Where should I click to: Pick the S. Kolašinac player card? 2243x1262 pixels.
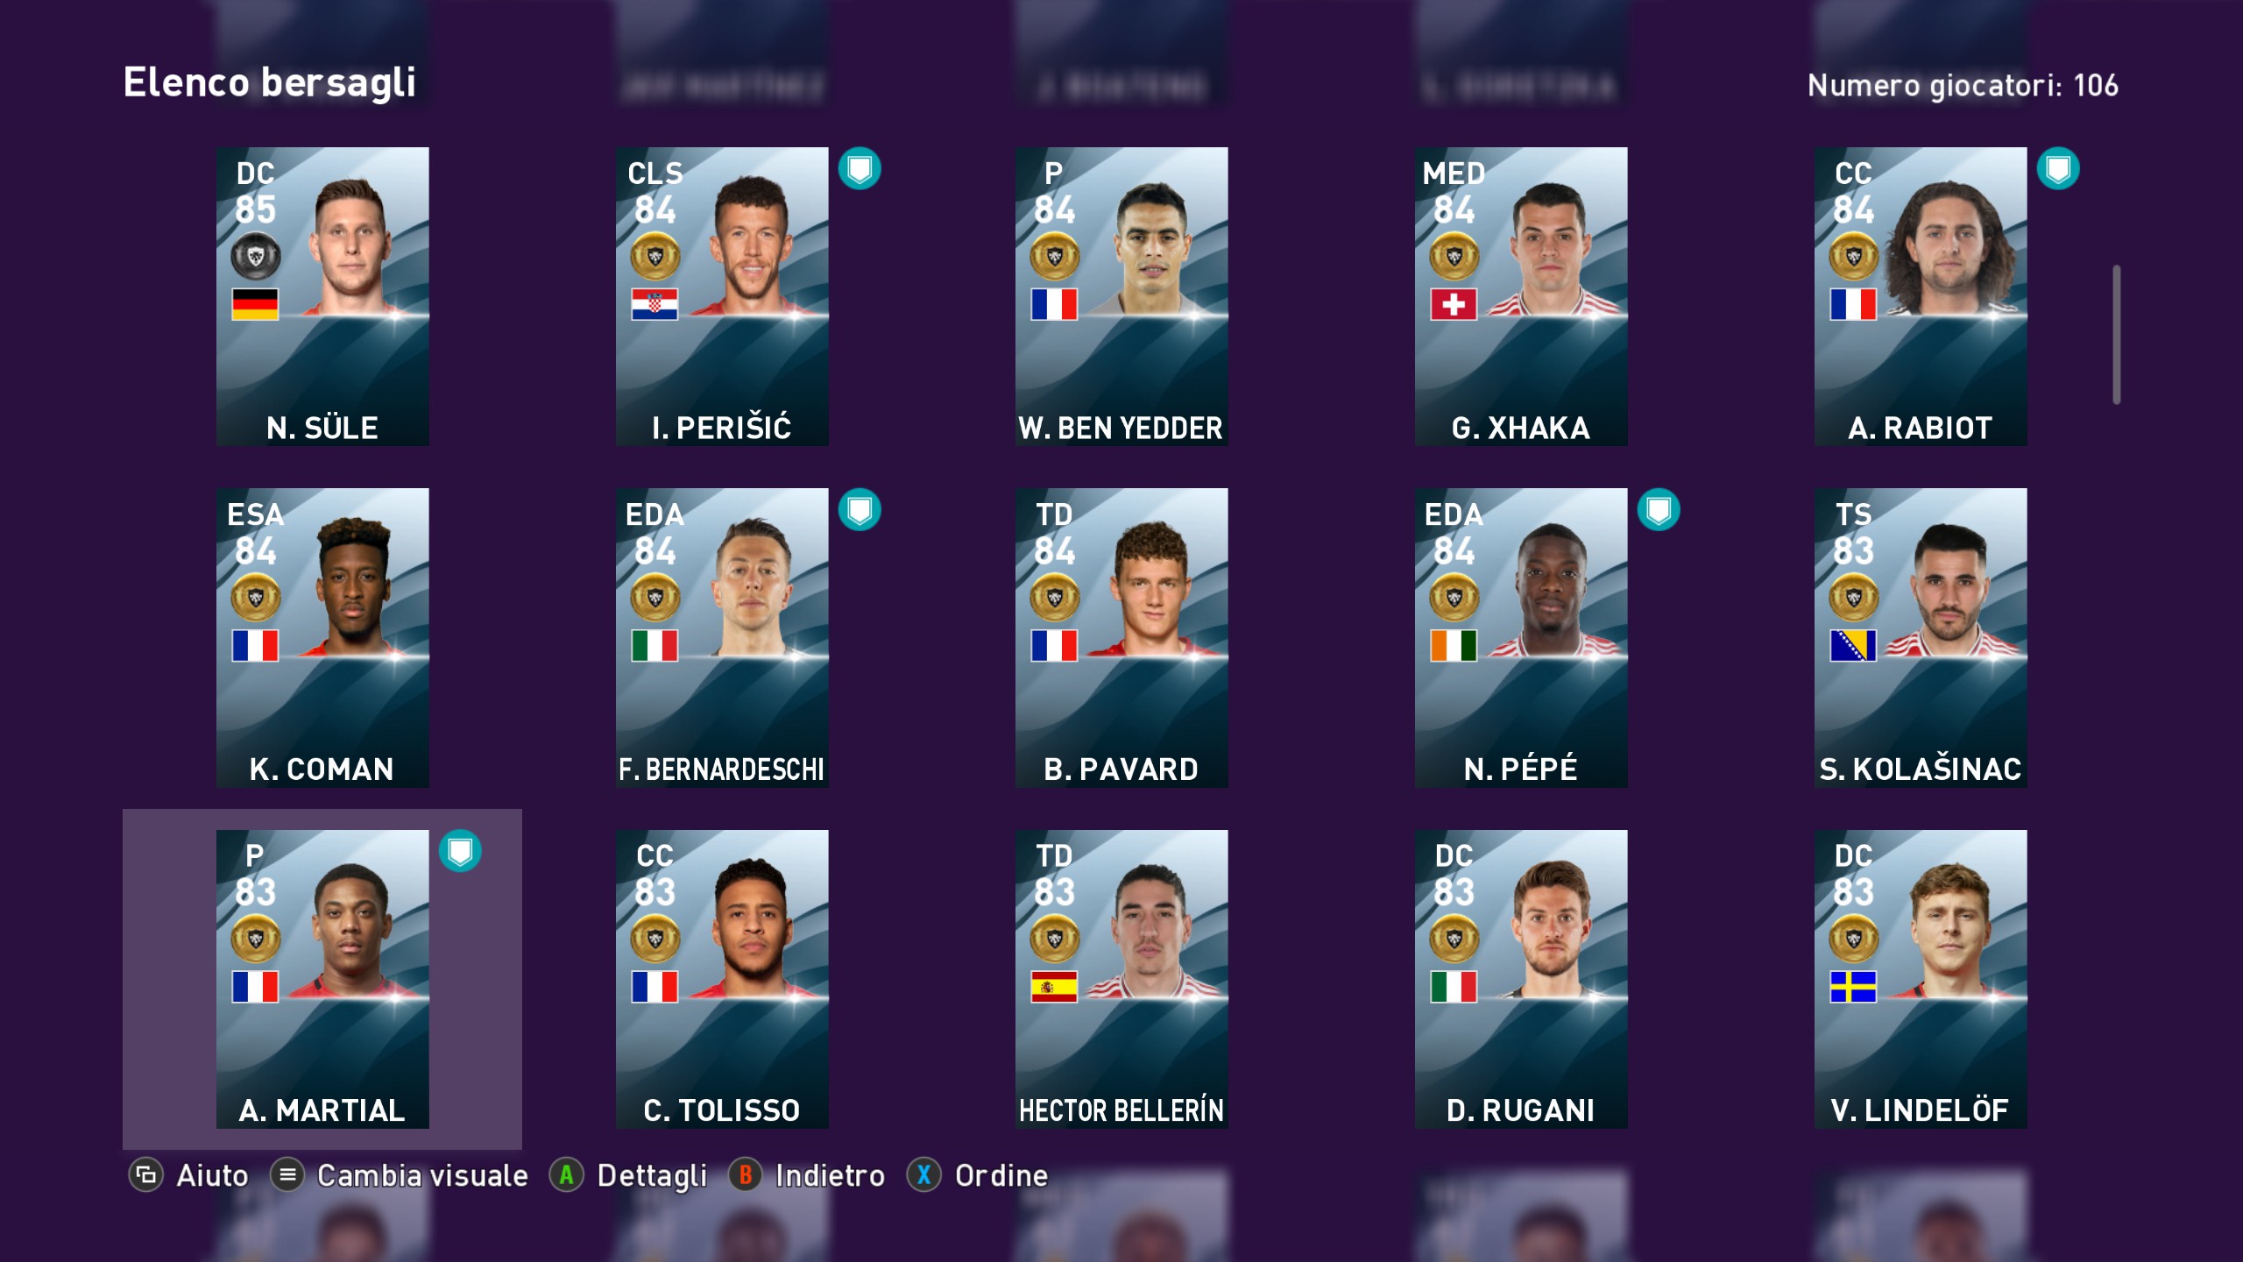pyautogui.click(x=1921, y=637)
